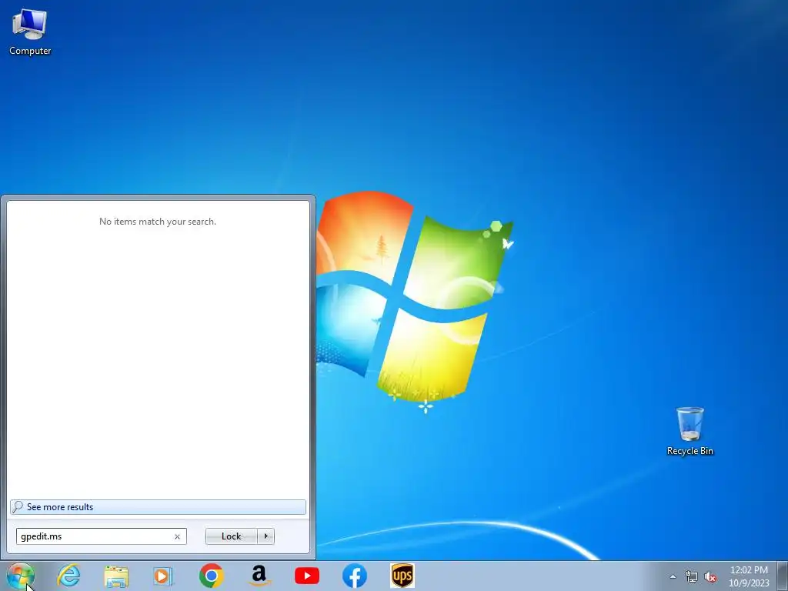The height and width of the screenshot is (591, 788).
Task: Show hidden system tray icons
Action: [x=673, y=576]
